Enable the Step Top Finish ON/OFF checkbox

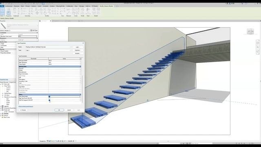pos(49,98)
